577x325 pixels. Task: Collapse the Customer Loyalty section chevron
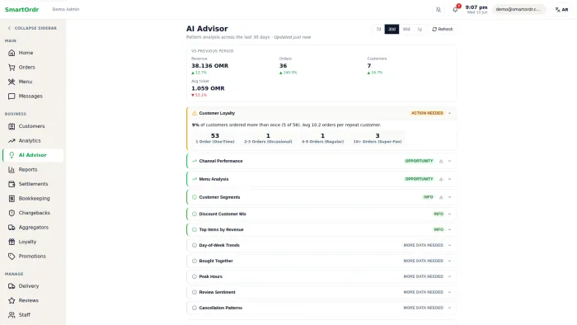click(449, 113)
